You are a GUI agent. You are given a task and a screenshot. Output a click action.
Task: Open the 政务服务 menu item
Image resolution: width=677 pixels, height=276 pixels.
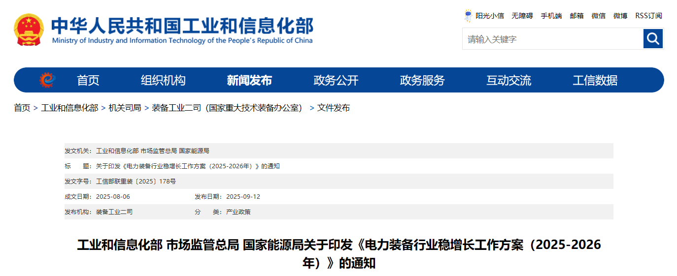click(x=422, y=80)
